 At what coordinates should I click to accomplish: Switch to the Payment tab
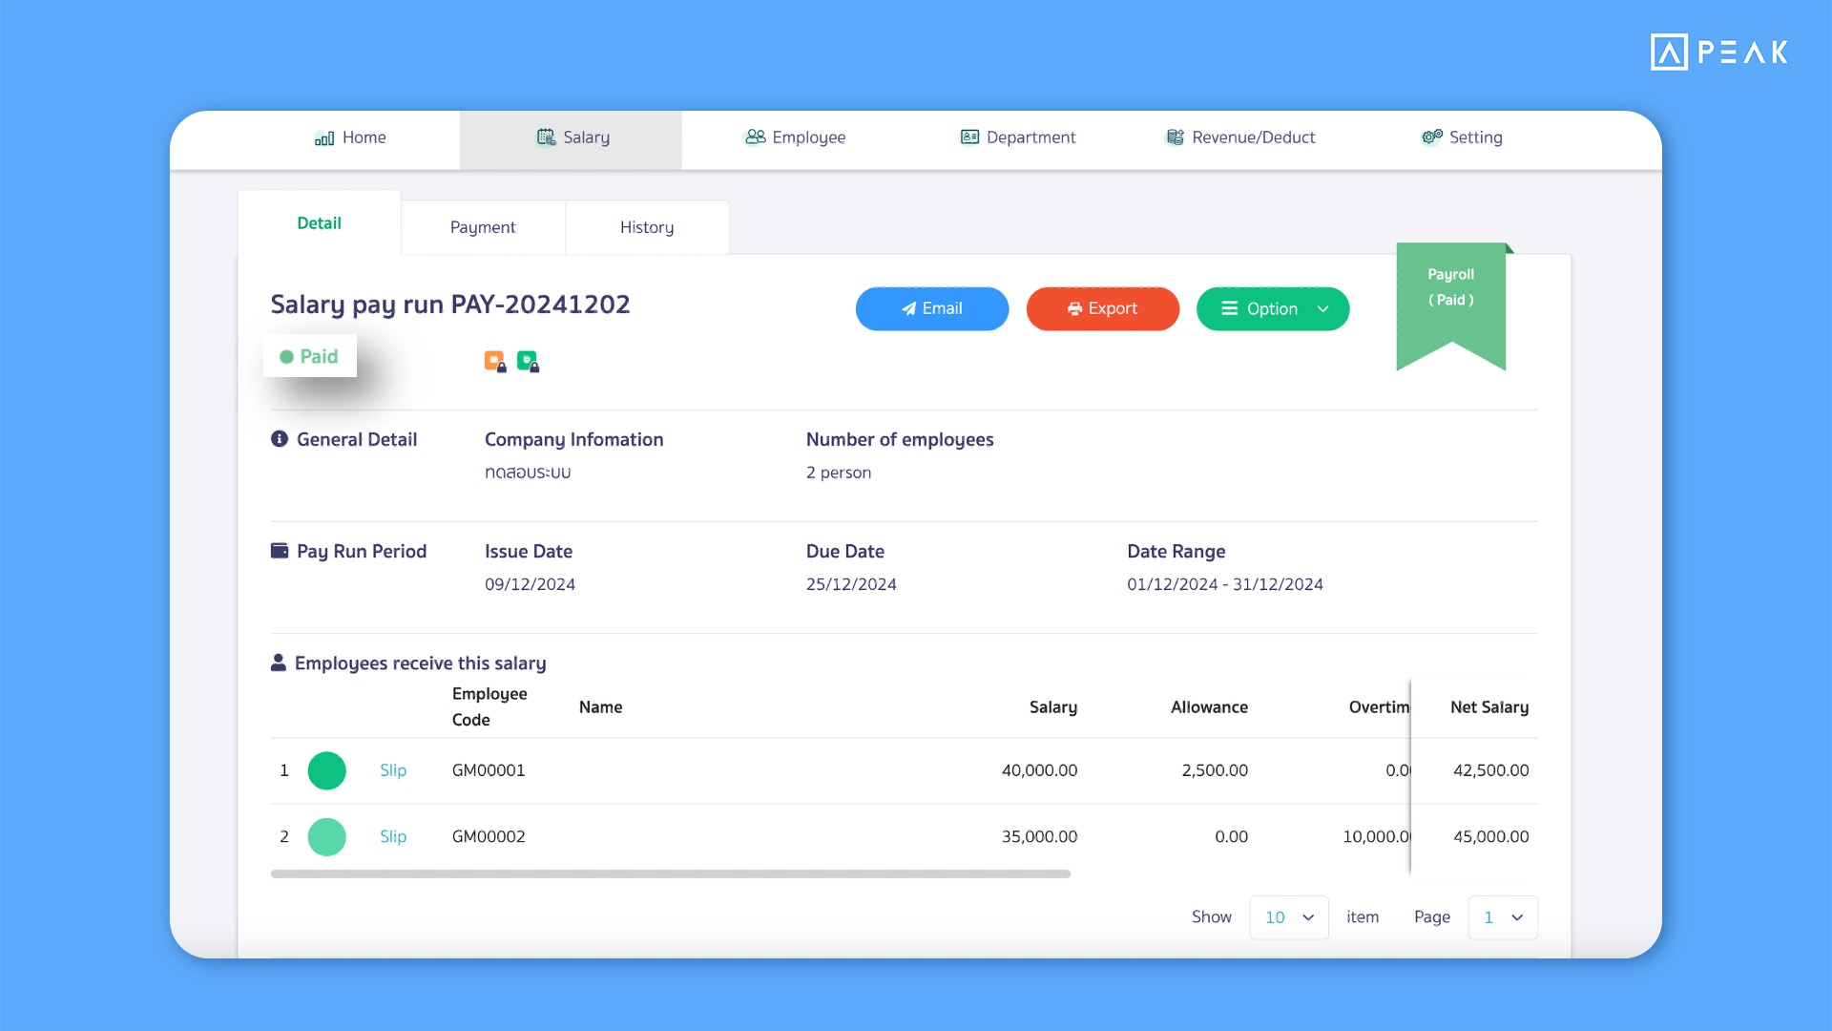click(x=482, y=226)
